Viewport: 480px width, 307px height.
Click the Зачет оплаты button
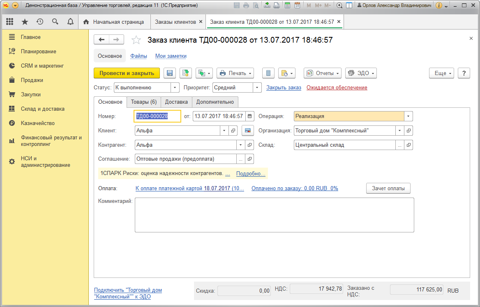pos(388,188)
